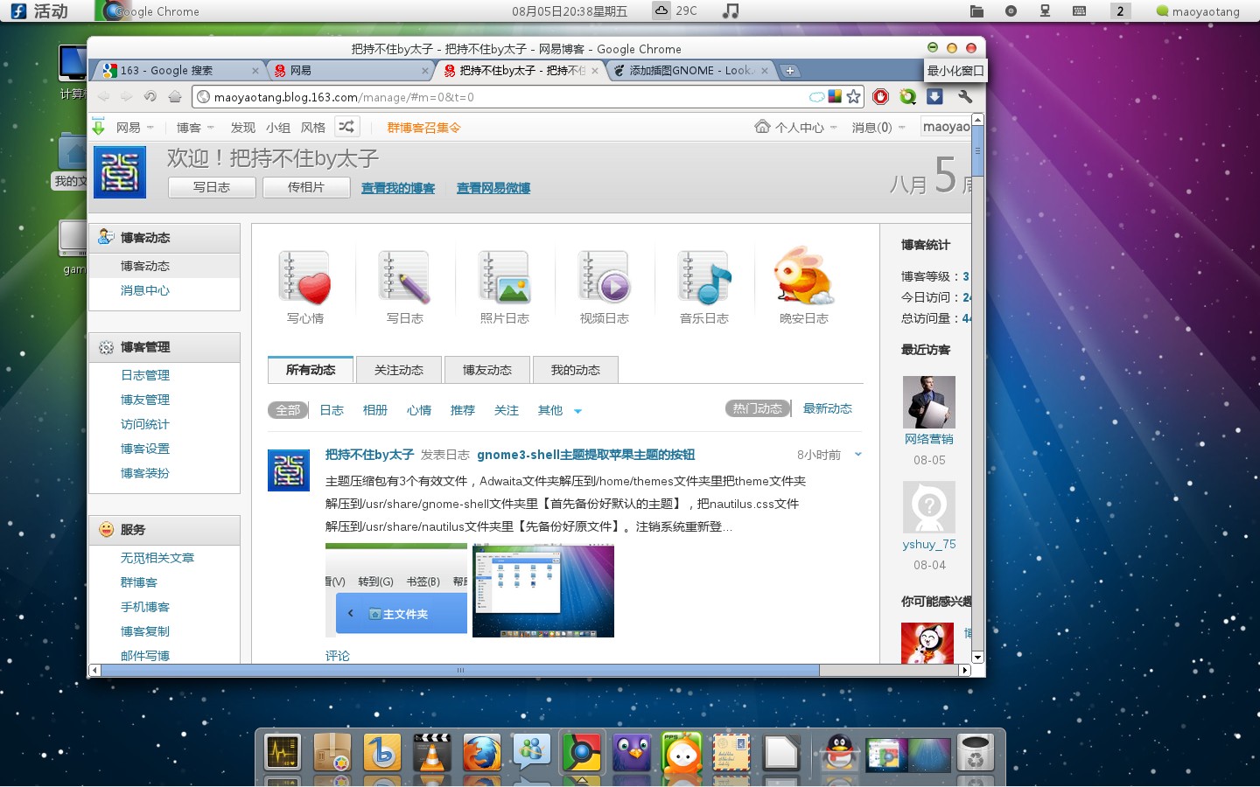
Task: Open the 博客装扮 sidebar link
Action: (x=145, y=473)
